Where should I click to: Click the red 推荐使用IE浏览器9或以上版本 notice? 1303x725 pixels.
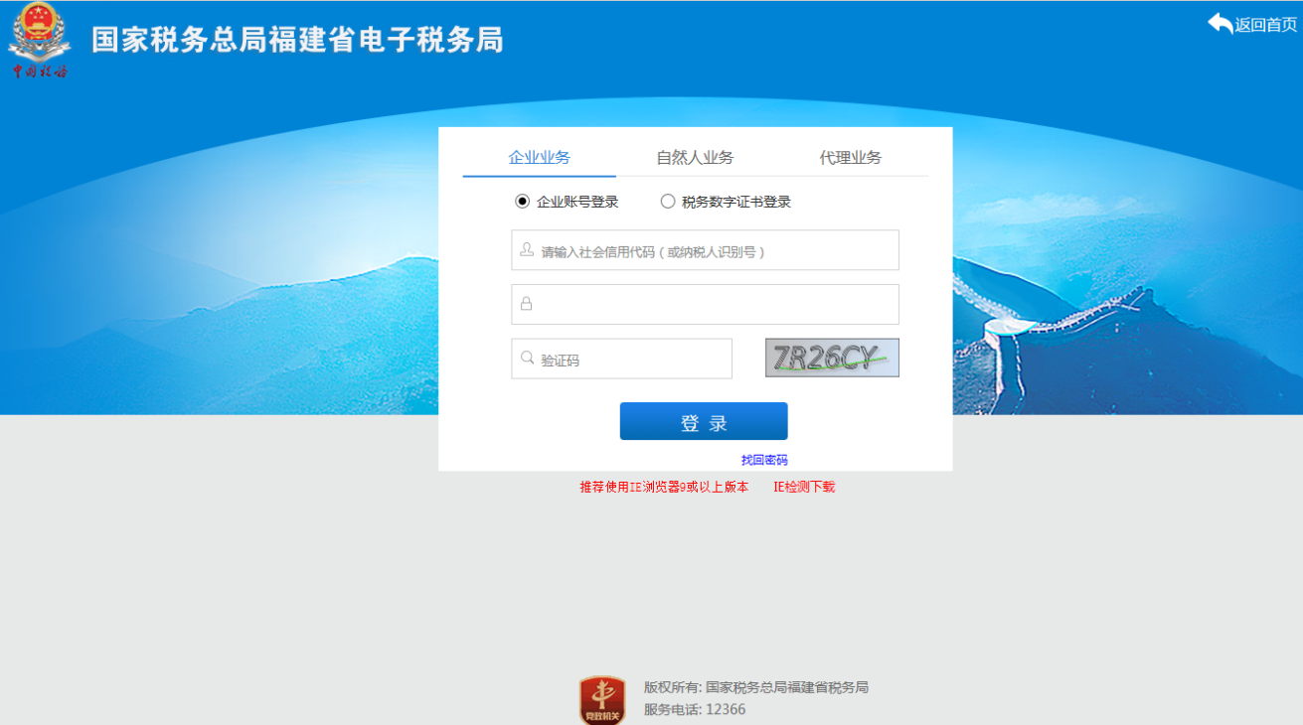pos(664,487)
